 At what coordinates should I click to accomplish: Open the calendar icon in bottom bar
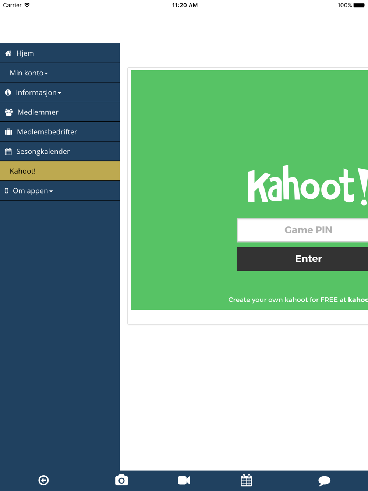pyautogui.click(x=247, y=480)
